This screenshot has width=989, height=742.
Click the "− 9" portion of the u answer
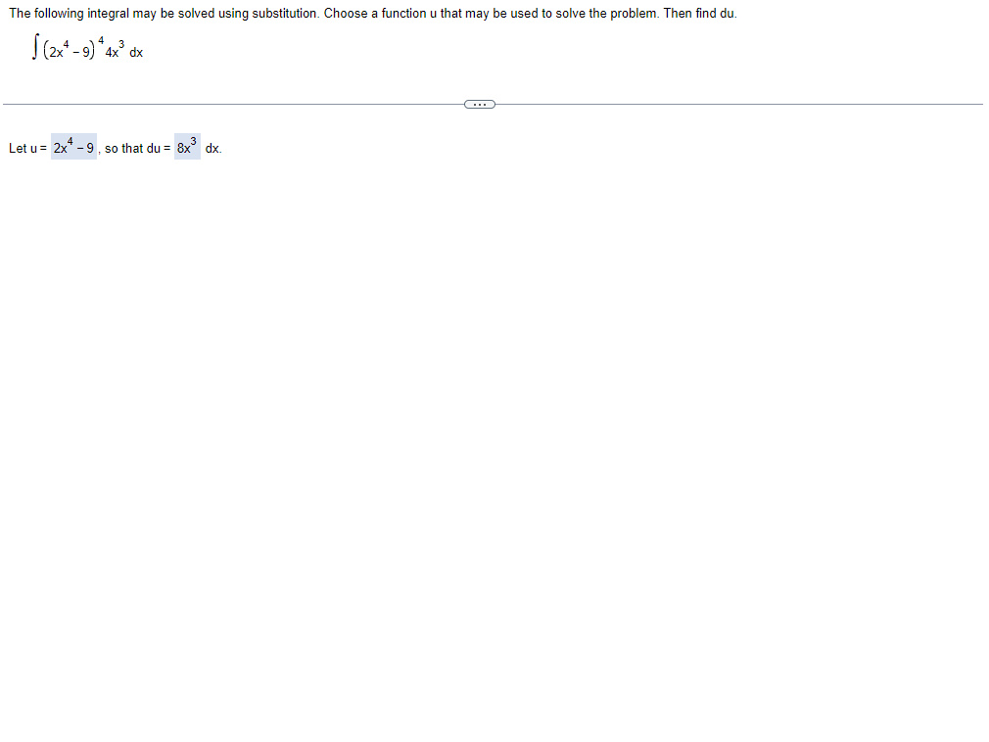pos(85,148)
